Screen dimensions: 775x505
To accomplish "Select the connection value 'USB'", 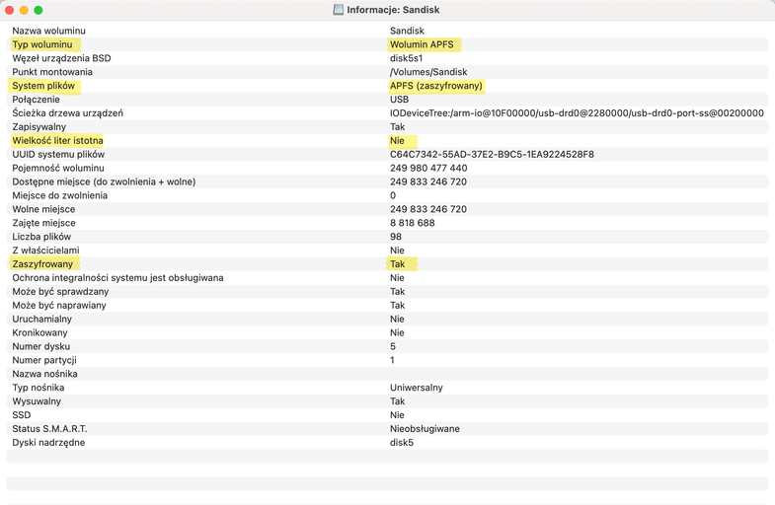I will (400, 100).
